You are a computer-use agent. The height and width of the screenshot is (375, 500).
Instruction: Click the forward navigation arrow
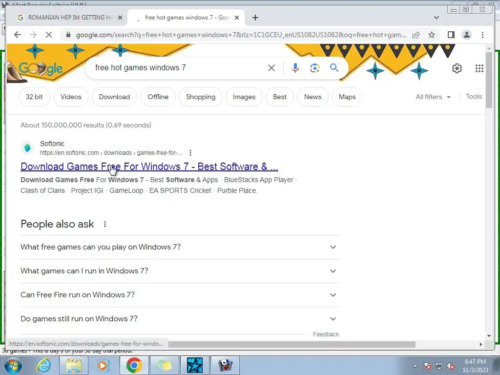click(x=33, y=35)
